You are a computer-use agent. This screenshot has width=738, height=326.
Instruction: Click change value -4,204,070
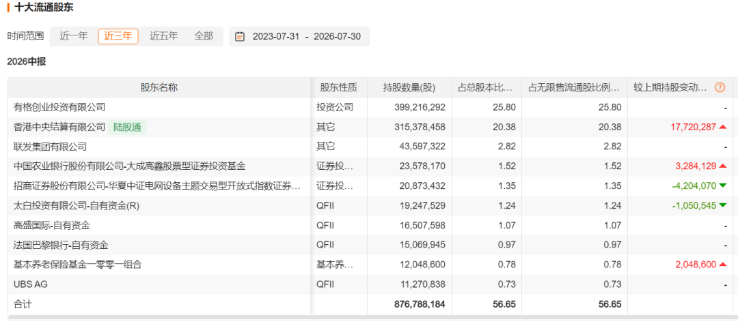pyautogui.click(x=693, y=186)
